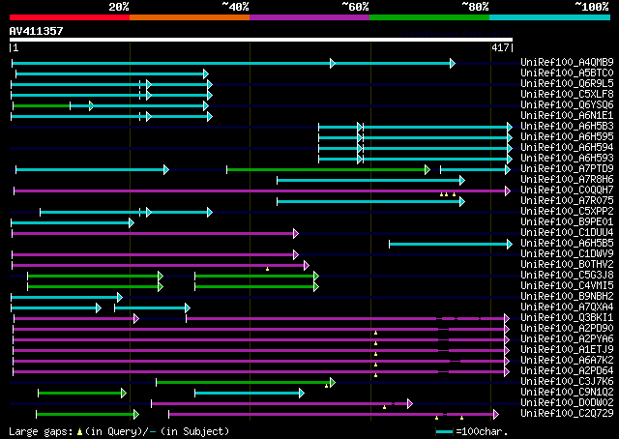This screenshot has width=619, height=439.
Task: Open the UniRef100_A1ETJ9 entry
Action: [567, 350]
